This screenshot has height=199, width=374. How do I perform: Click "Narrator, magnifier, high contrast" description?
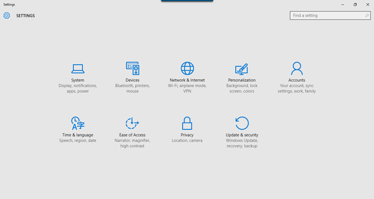tap(133, 143)
